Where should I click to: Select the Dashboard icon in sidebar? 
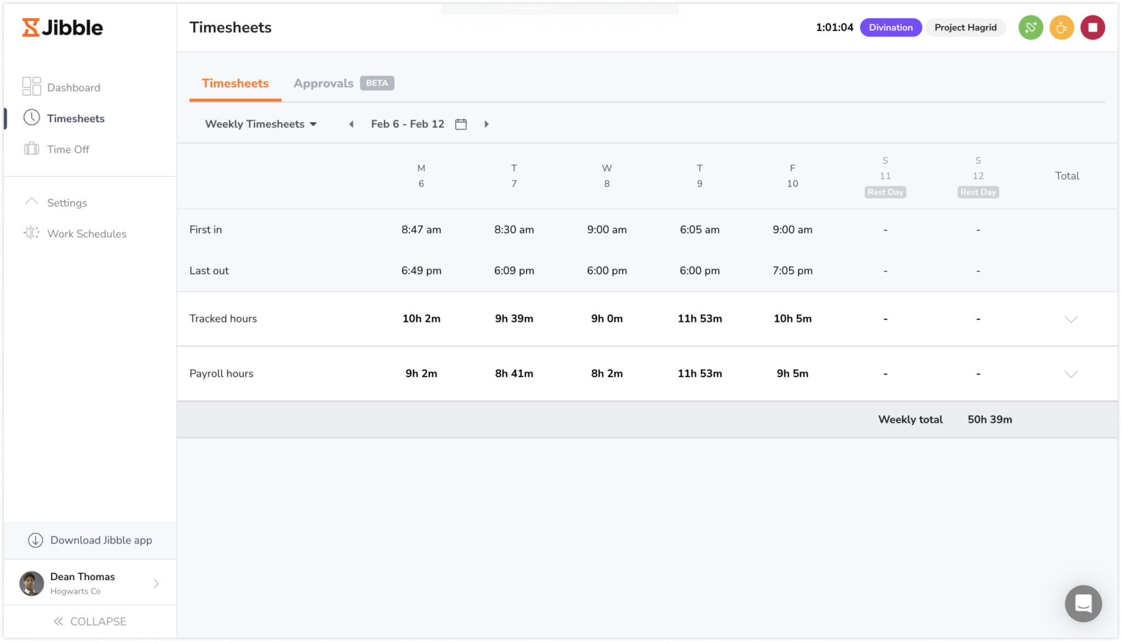[32, 86]
